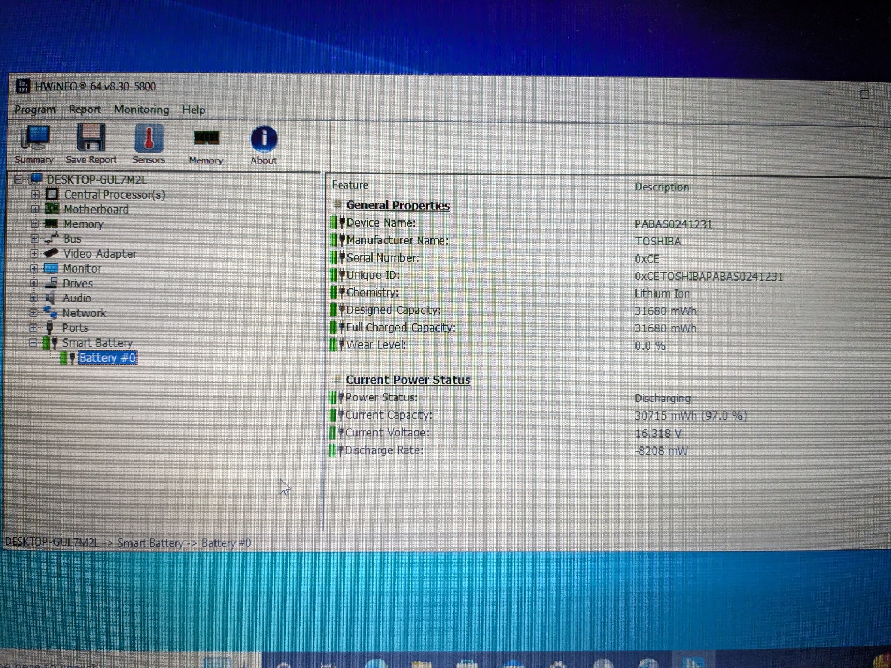Viewport: 891px width, 668px height.
Task: Open the Monitoring menu
Action: point(141,110)
